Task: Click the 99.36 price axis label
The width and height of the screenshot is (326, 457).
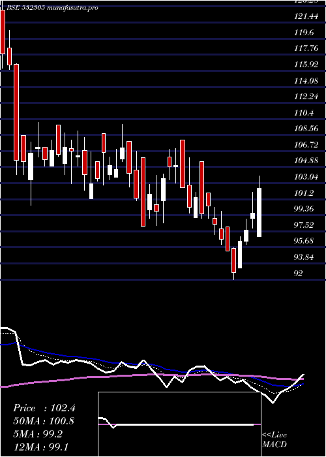Action: coord(304,209)
